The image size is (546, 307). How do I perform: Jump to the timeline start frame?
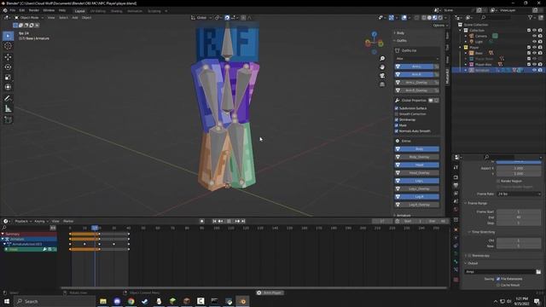214,221
